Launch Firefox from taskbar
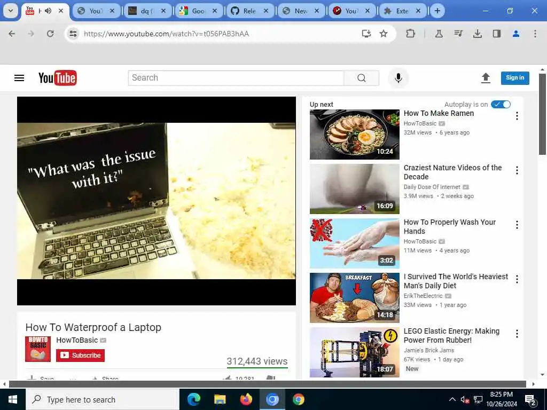 [x=246, y=399]
